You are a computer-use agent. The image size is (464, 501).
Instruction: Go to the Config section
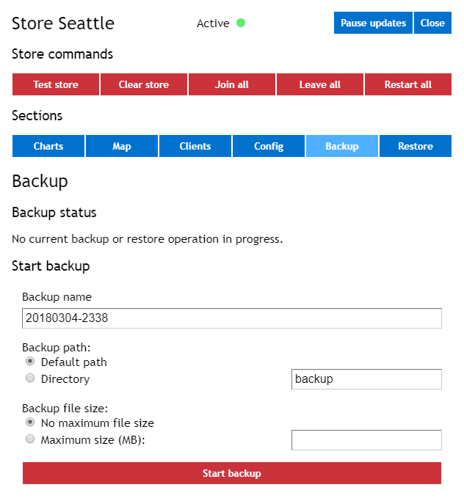tap(269, 146)
